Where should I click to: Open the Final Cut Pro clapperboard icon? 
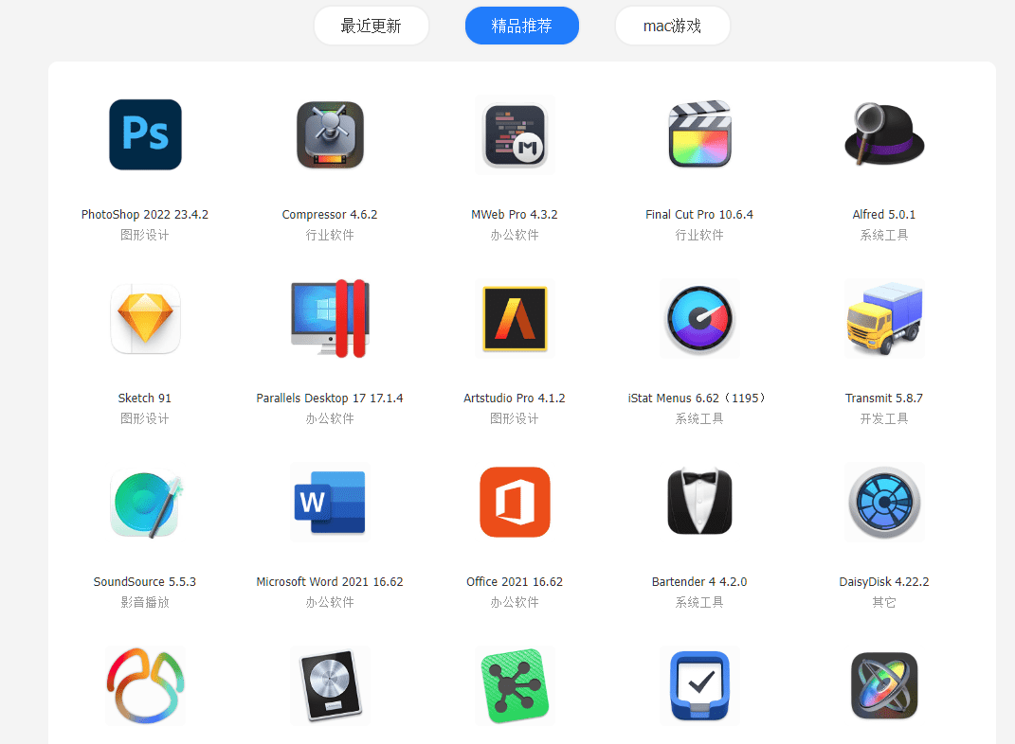(699, 133)
